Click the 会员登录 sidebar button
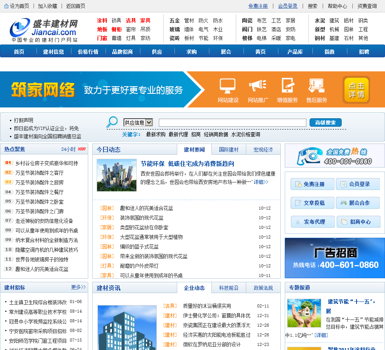The height and width of the screenshot is (350, 385). click(358, 184)
